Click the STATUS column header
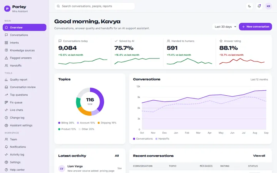Screen dimensions: 277x173 coord(253,166)
